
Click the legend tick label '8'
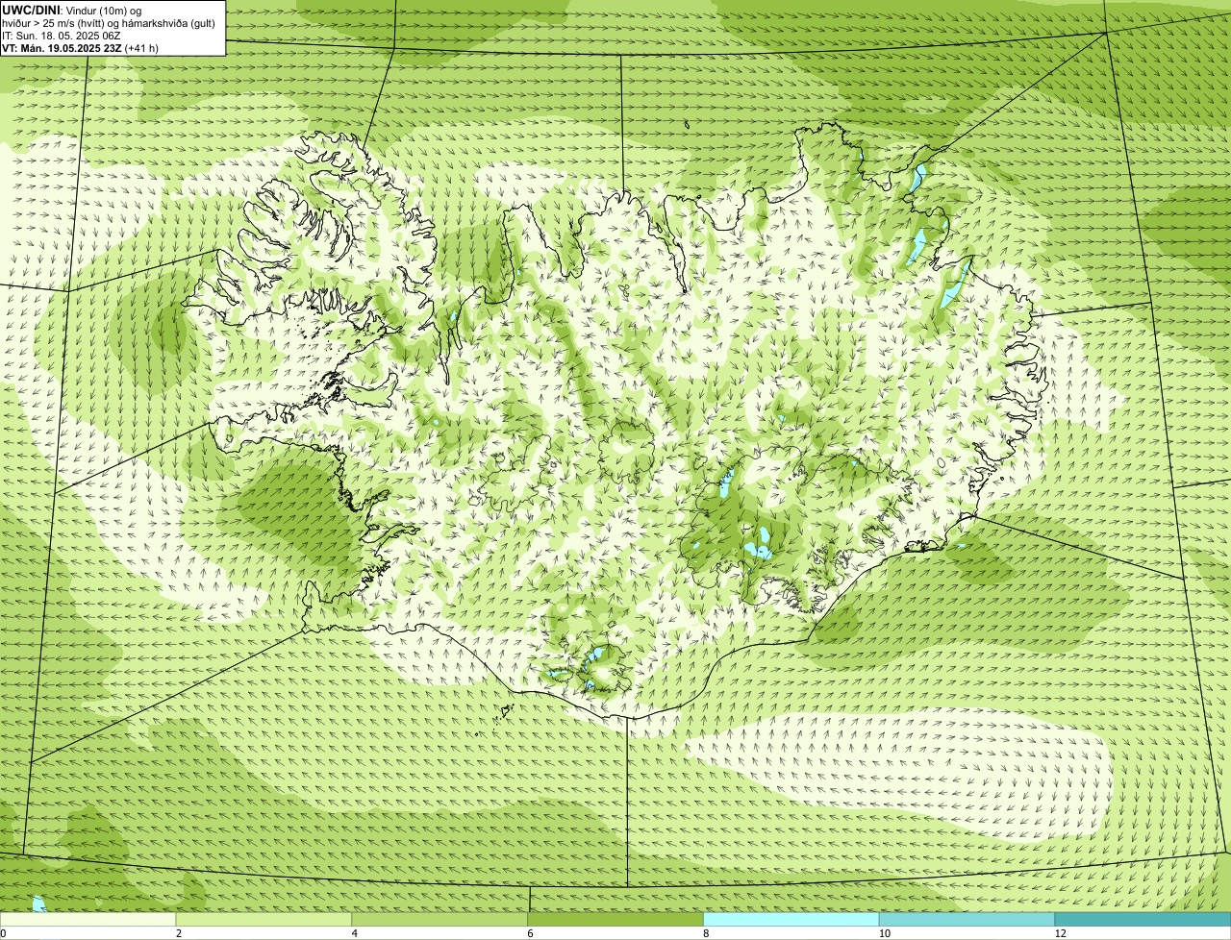706,933
